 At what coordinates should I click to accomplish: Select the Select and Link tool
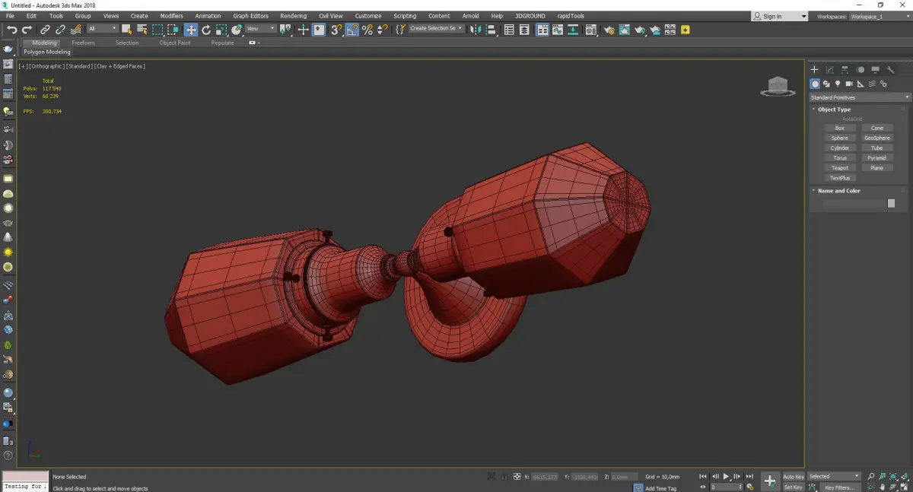45,30
